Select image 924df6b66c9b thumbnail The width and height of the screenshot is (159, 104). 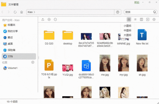tap(105, 36)
